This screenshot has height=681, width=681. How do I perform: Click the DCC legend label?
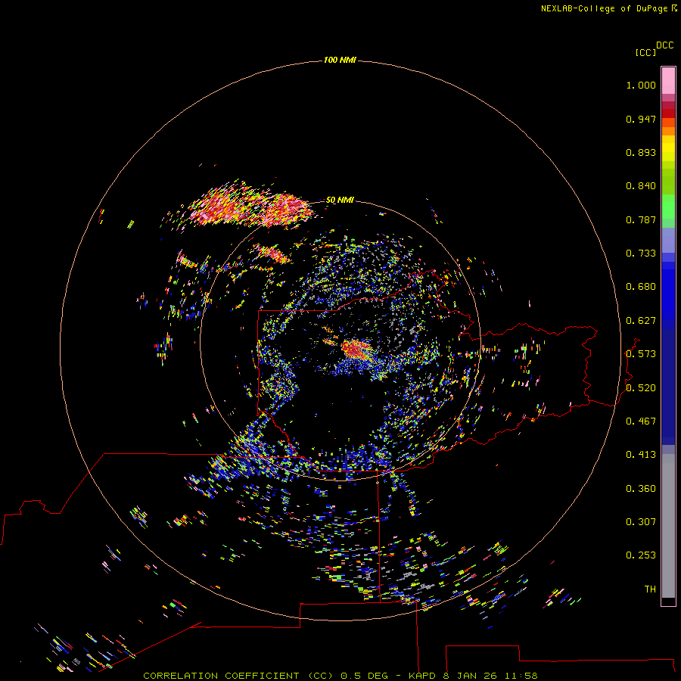(x=665, y=45)
